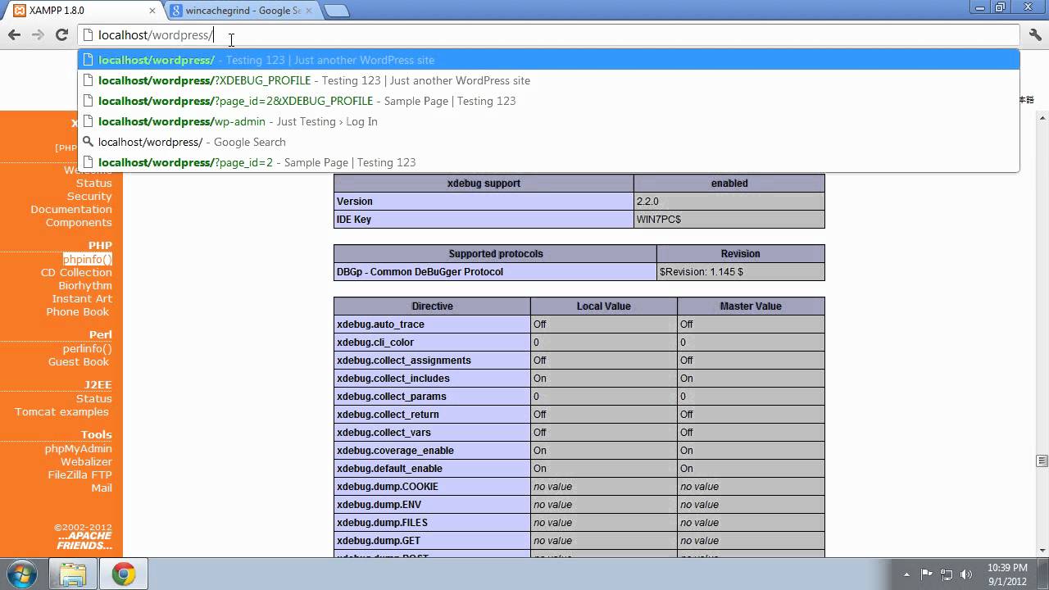1049x590 pixels.
Task: Switch to the XAMPP 1.8.0 tab
Action: [82, 11]
